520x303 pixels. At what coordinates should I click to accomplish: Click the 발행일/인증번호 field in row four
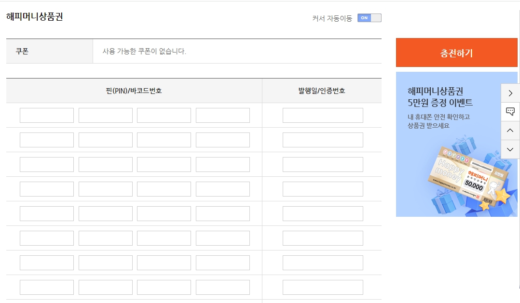point(323,189)
